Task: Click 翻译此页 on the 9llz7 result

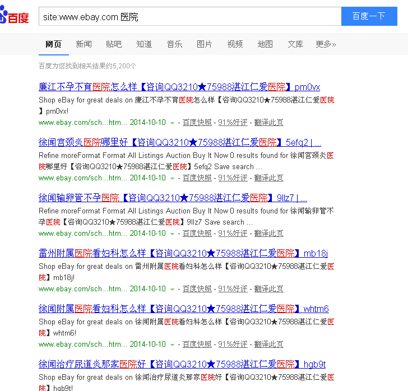Action: coord(269,234)
